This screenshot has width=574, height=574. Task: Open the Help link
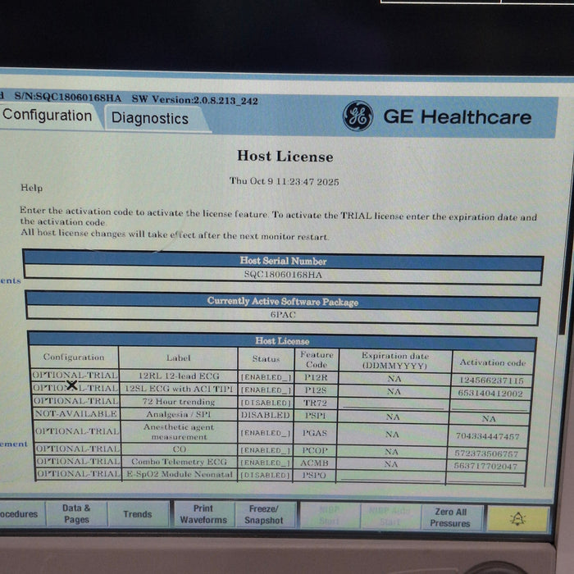coord(31,188)
